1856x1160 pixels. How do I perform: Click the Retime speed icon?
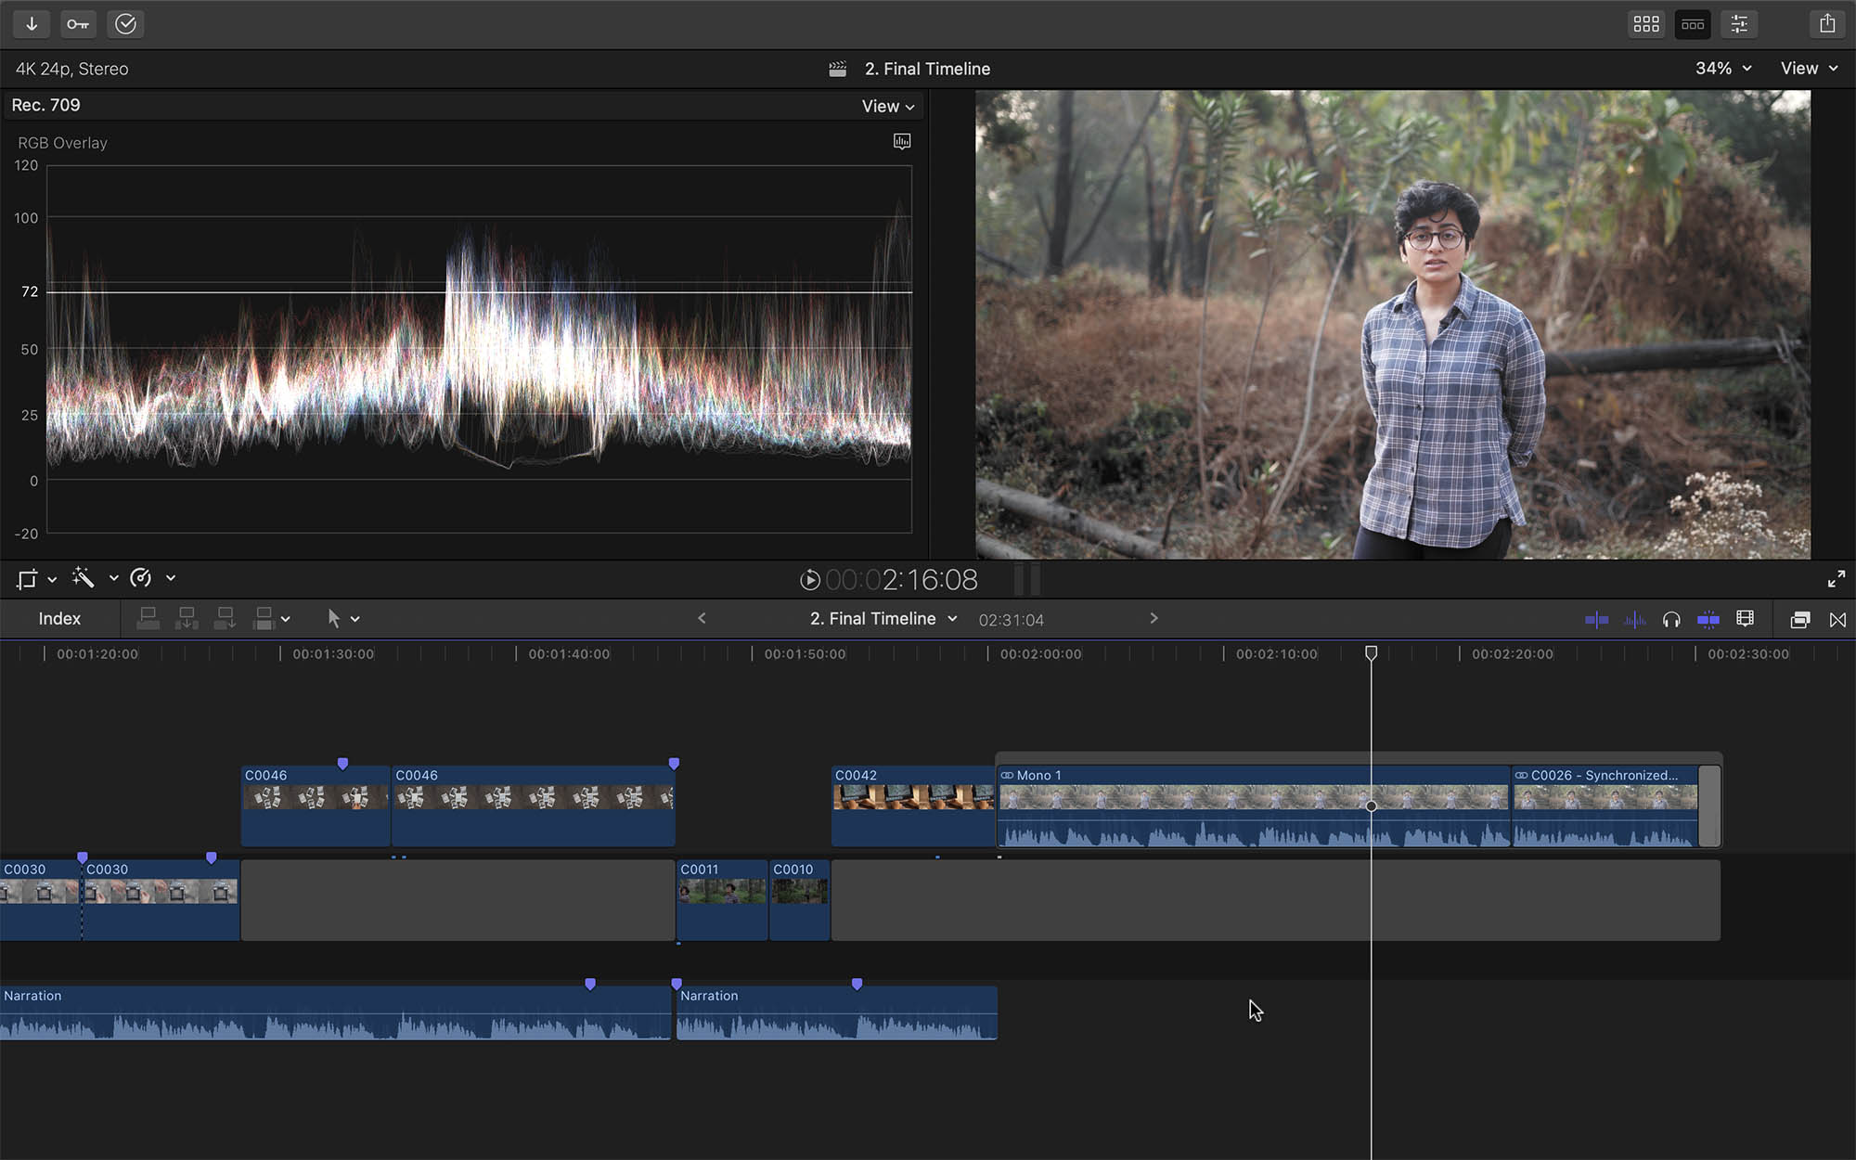141,578
